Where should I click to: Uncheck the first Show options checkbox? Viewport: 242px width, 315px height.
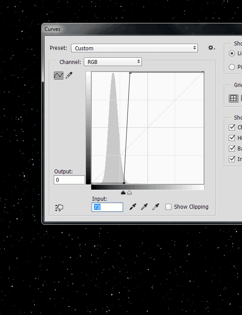click(x=232, y=127)
